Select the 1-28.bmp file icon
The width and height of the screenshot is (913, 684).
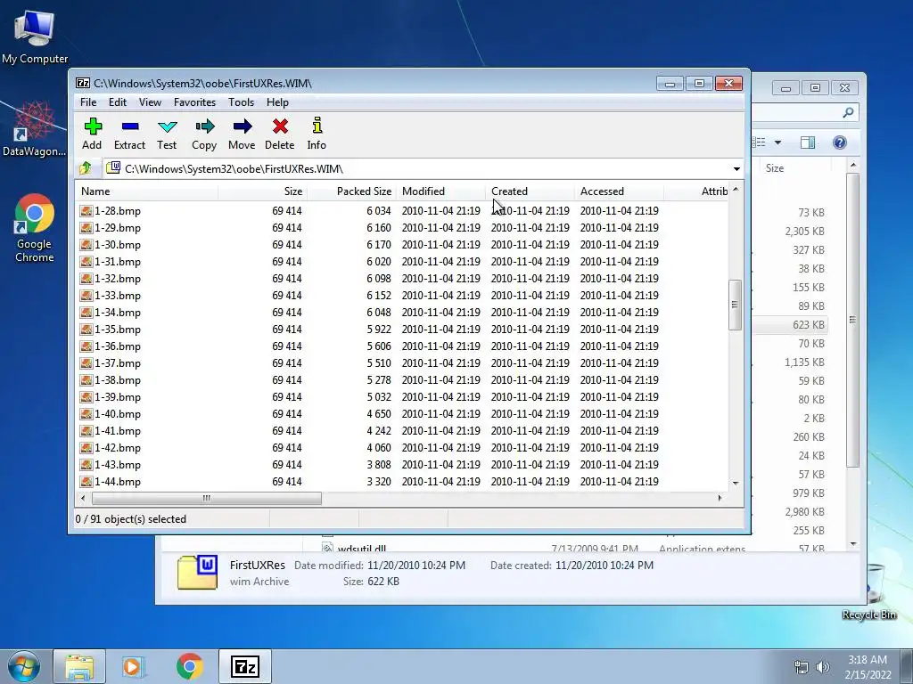click(86, 211)
